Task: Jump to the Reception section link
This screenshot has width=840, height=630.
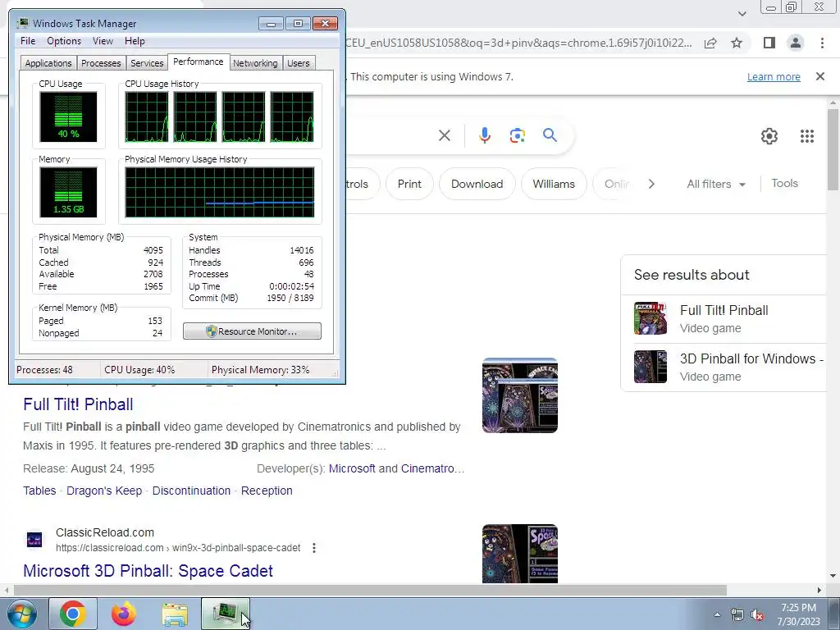Action: [x=267, y=491]
